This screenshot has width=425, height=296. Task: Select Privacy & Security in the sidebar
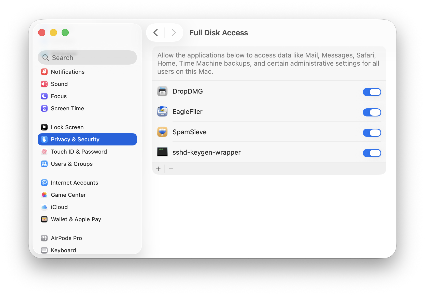[75, 139]
